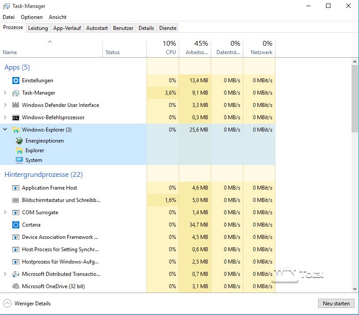The image size is (359, 315).
Task: Sort by Datenträger column header
Action: pos(227,48)
